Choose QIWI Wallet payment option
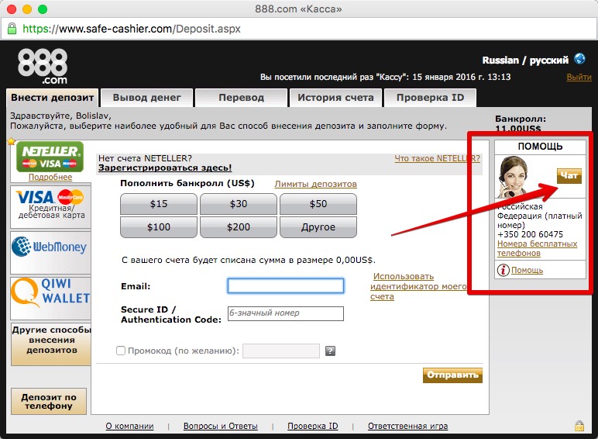 point(50,298)
